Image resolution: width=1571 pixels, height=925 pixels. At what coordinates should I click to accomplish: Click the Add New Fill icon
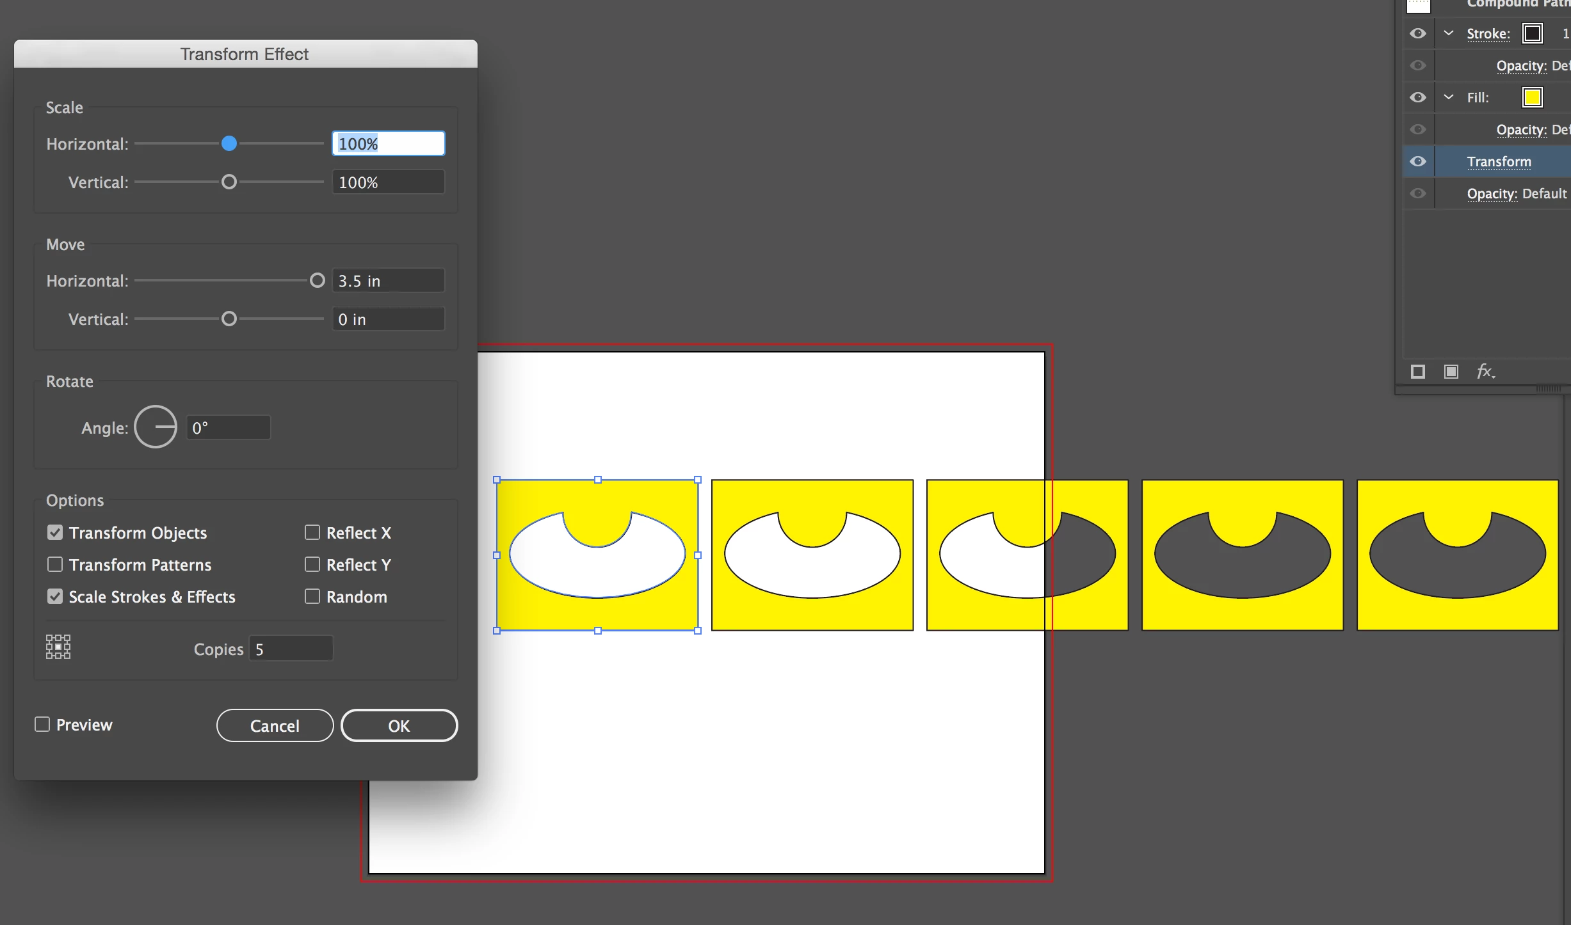(1451, 372)
